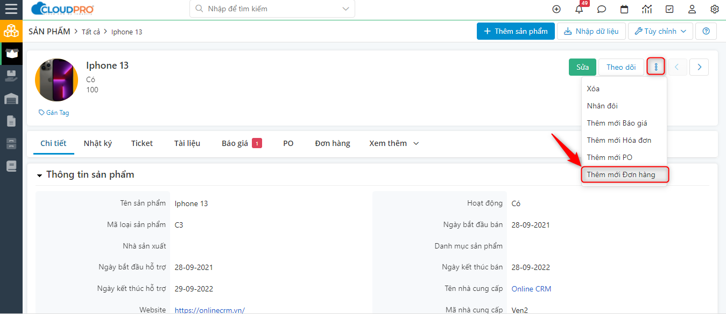Image resolution: width=726 pixels, height=314 pixels.
Task: Click the Iphone 13 heading title
Action: coord(107,65)
